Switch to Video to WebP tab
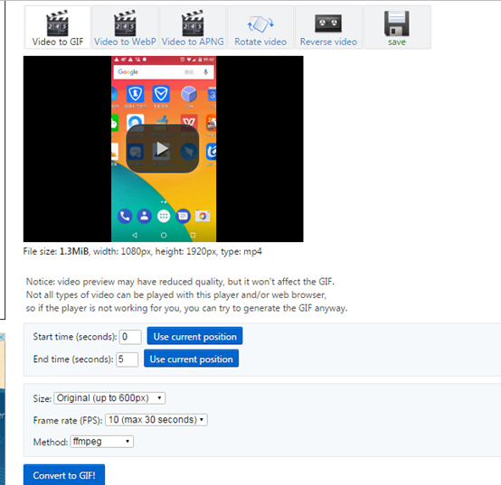The width and height of the screenshot is (501, 485). point(125,27)
